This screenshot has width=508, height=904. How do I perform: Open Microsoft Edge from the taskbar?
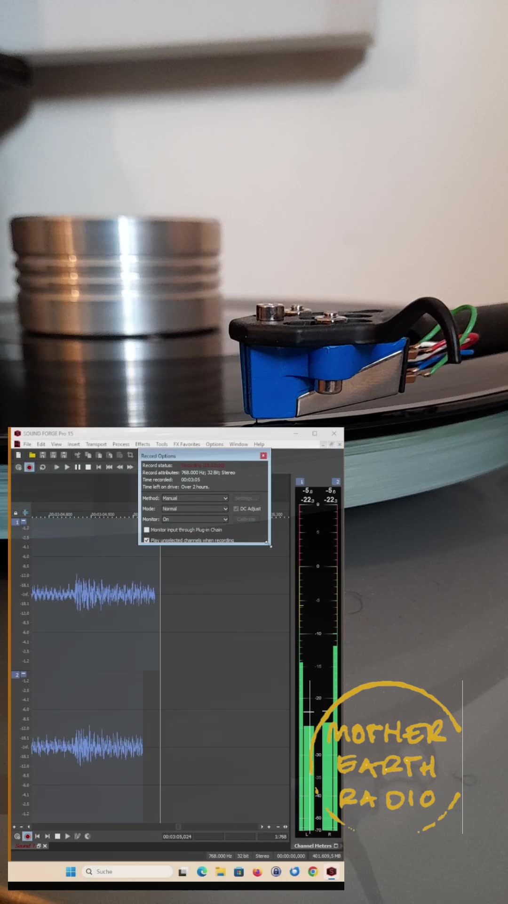[x=202, y=872]
